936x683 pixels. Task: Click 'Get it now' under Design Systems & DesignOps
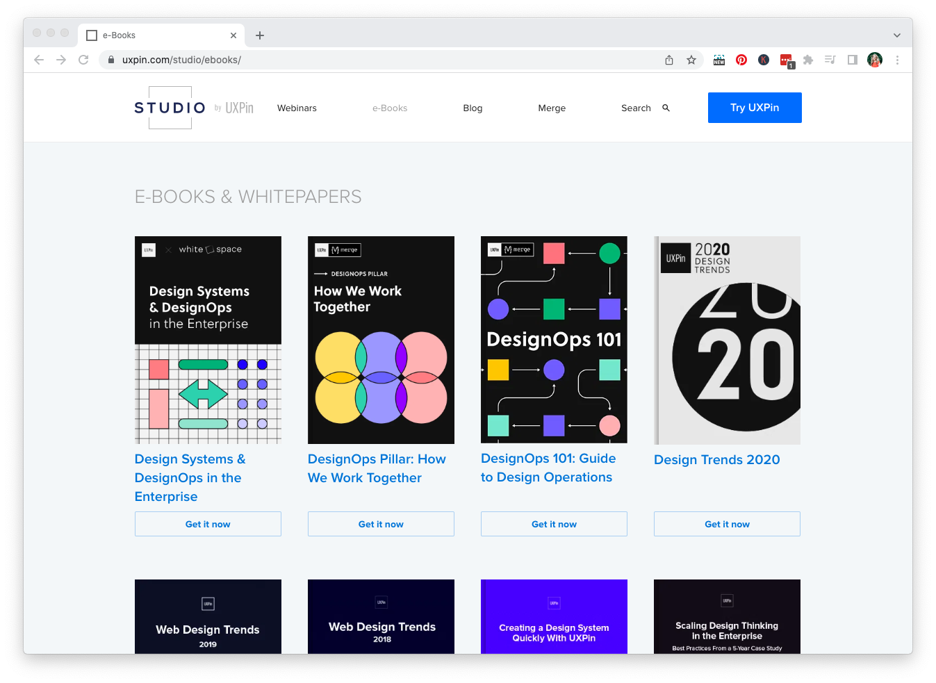pos(208,524)
